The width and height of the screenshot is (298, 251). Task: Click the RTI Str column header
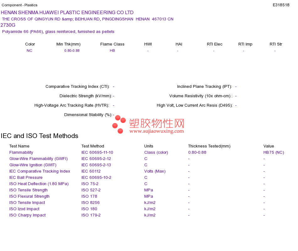276,44
